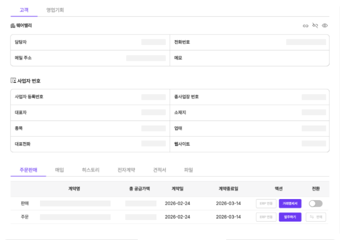Image resolution: width=340 pixels, height=240 pixels.
Task: Click the 사업자 번호 section icon
Action: point(12,80)
